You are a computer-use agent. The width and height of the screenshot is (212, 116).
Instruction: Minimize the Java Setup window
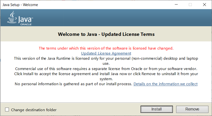[176, 5]
